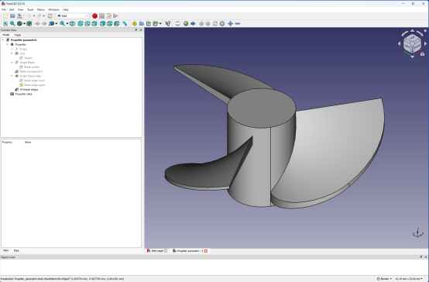Open the draw style dropdown arrow

point(24,23)
